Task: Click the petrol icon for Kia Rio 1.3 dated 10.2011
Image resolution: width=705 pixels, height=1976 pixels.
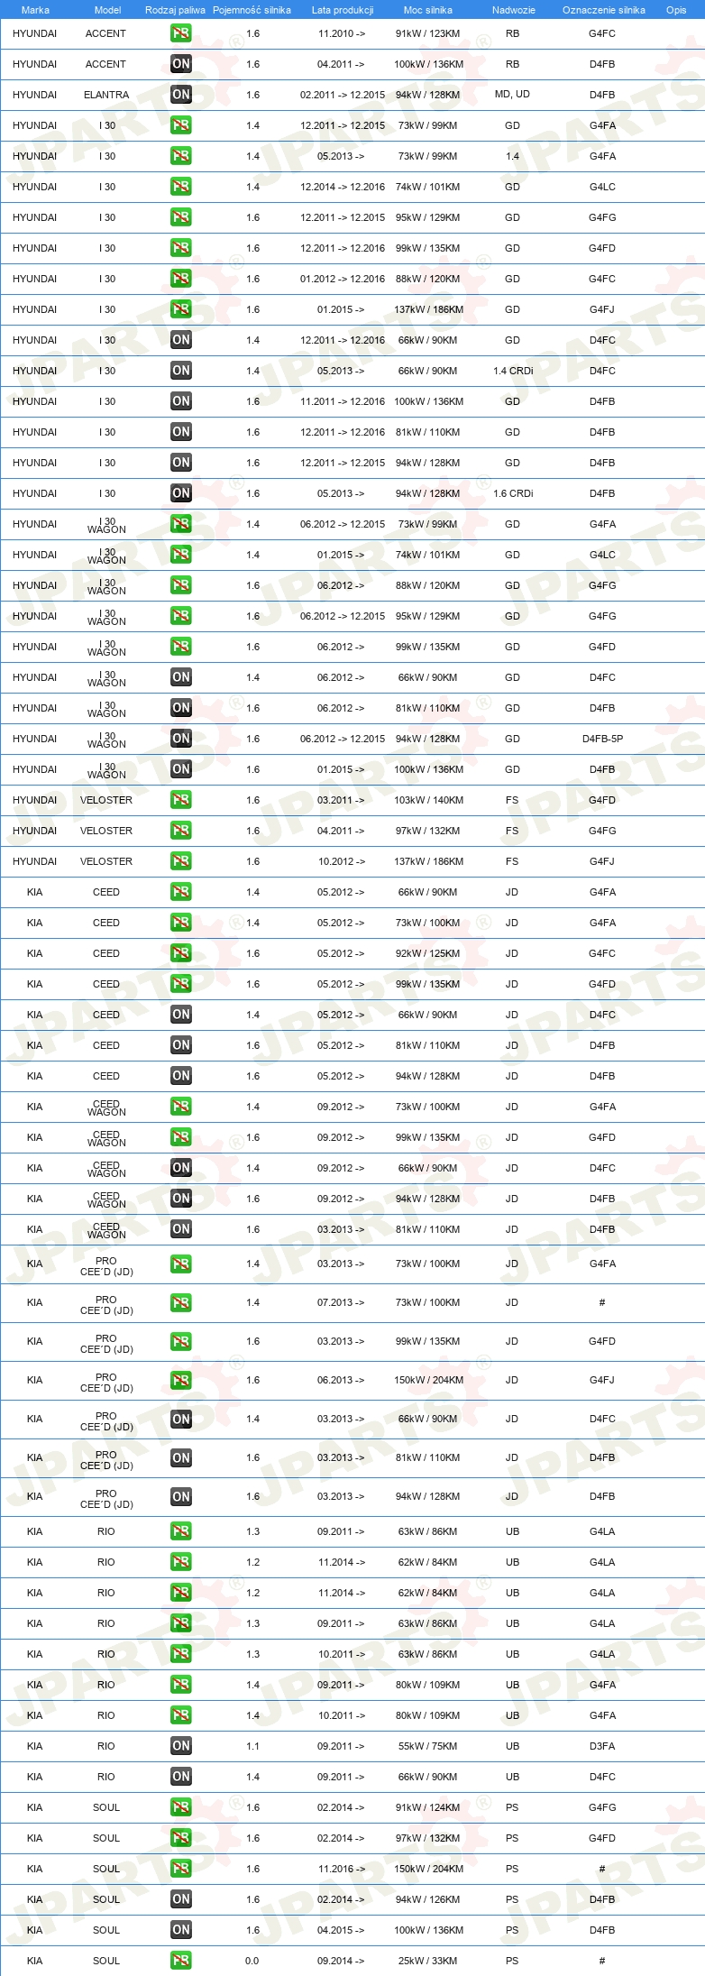Action: pos(180,1654)
